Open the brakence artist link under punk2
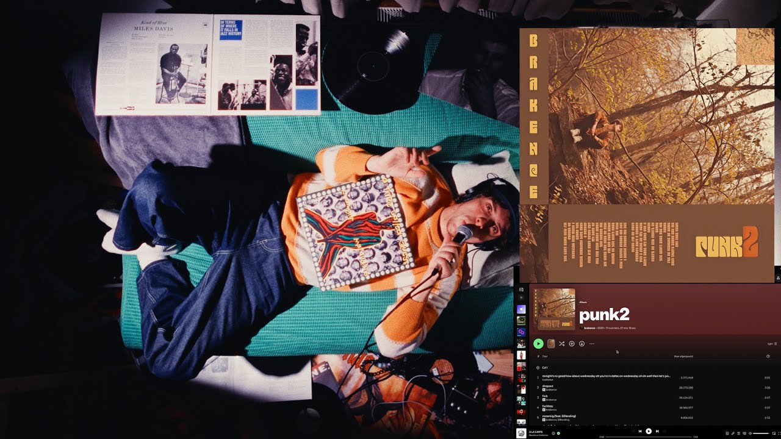781x439 pixels. (x=589, y=327)
